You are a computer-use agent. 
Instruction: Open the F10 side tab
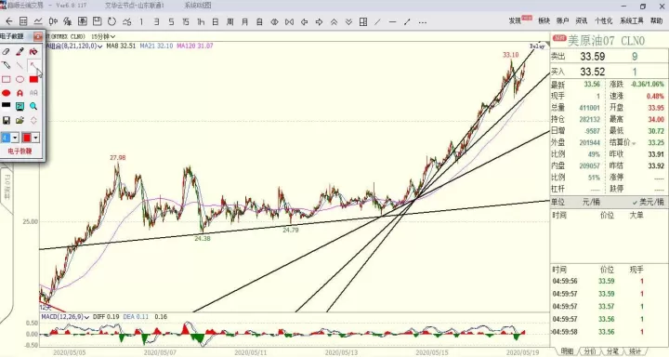[x=7, y=188]
